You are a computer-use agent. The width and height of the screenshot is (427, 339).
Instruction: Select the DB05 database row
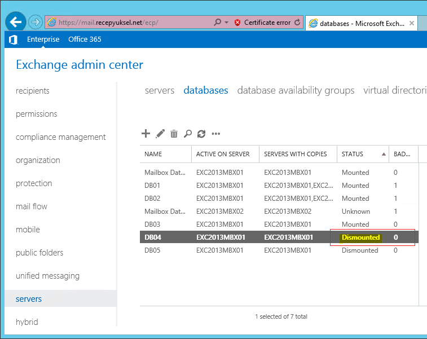[x=279, y=250]
